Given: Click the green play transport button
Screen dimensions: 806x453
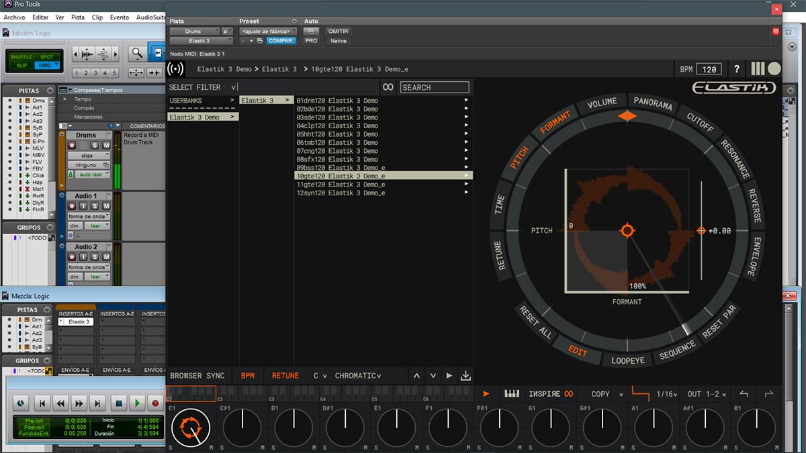Looking at the screenshot, I should pyautogui.click(x=138, y=403).
